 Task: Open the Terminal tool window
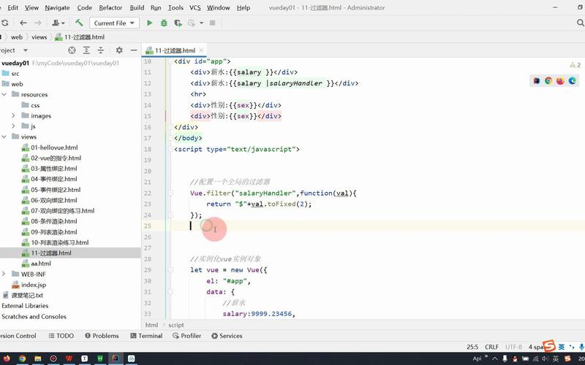146,336
